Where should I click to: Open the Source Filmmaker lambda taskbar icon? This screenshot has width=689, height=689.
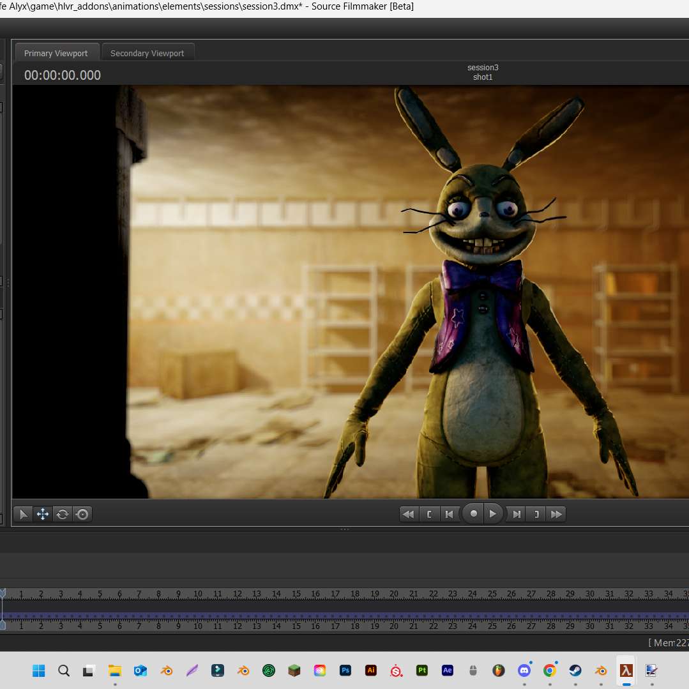point(626,670)
